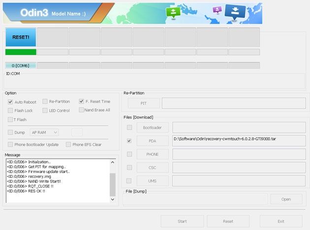Click the PDA file button

153,141
